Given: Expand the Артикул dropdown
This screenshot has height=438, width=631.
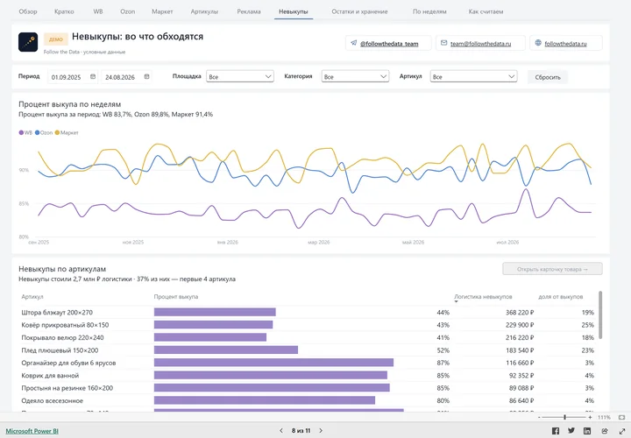Looking at the screenshot, I should click(473, 76).
